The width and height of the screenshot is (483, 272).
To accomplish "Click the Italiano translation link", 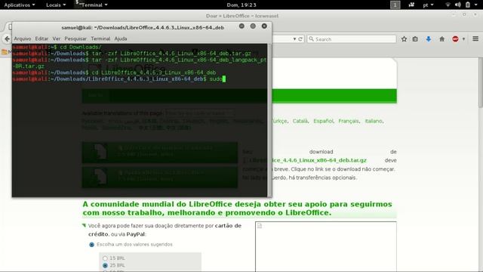I will [374, 121].
